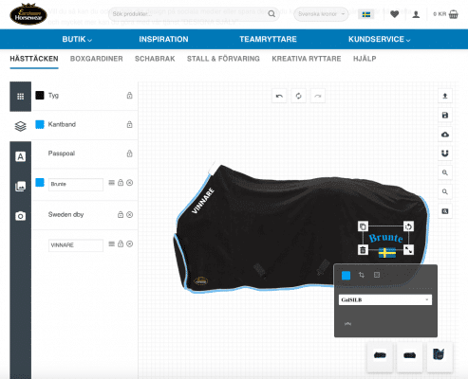This screenshot has height=379, width=468.
Task: Open the crop tool in the text popup
Action: click(362, 275)
